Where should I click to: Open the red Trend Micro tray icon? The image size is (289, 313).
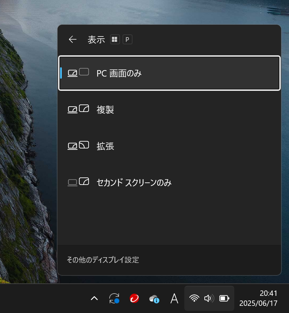click(x=134, y=298)
